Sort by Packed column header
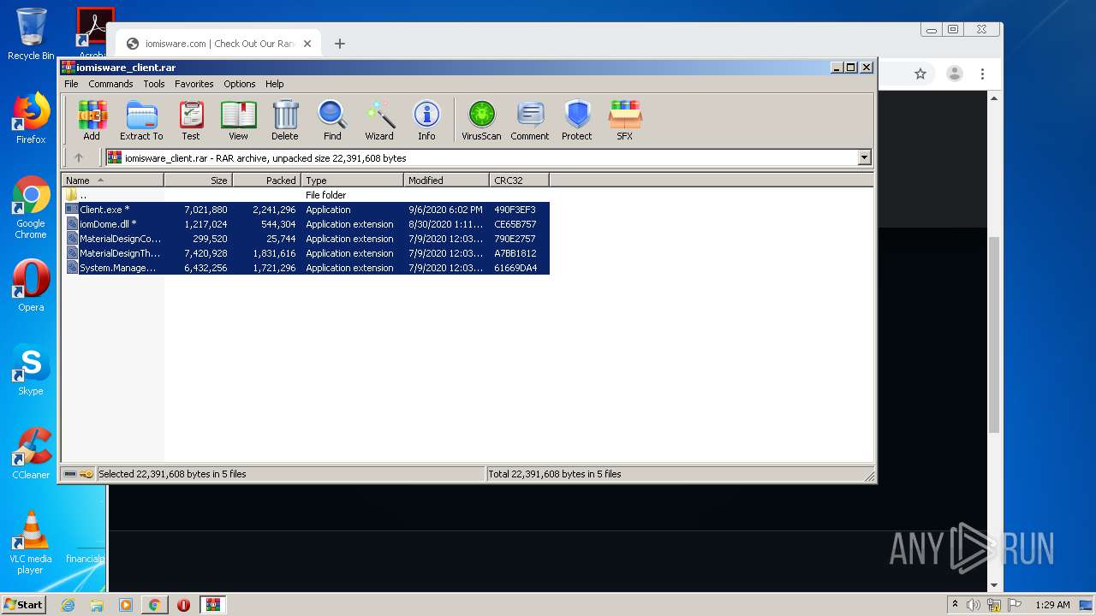Screen dimensions: 1096x616 click(266, 181)
